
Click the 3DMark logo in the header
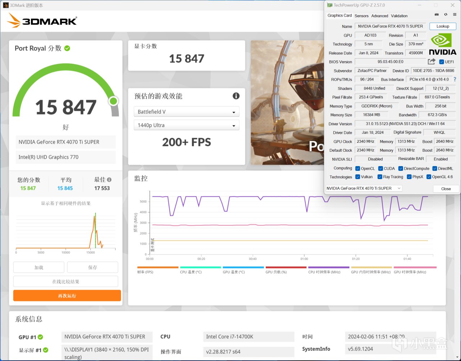[x=42, y=21]
